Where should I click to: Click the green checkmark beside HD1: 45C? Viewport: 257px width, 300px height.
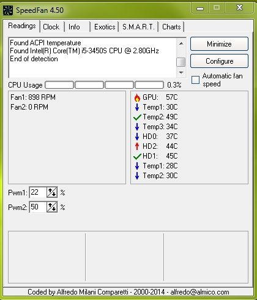click(x=137, y=156)
